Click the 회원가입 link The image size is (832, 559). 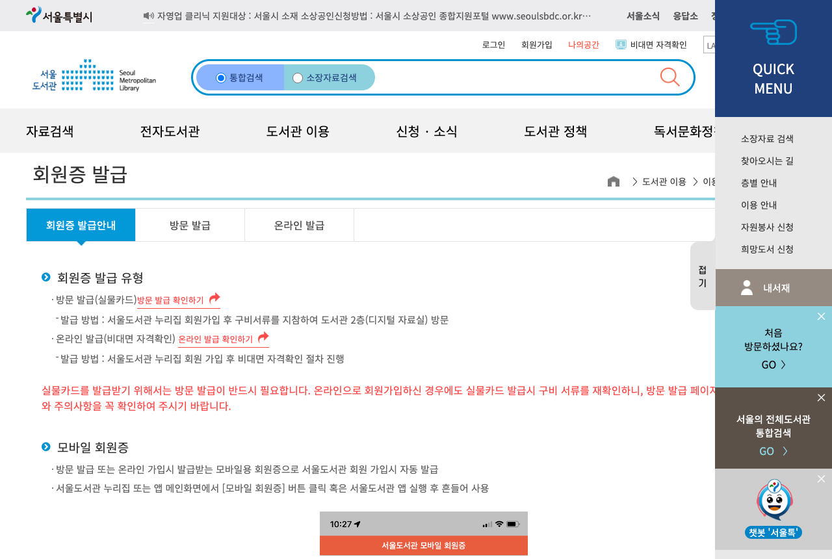(537, 45)
